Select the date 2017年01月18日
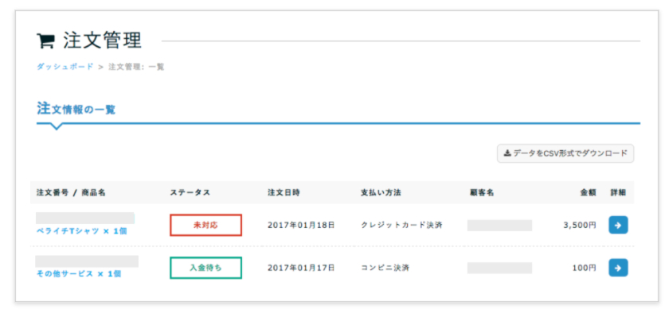Image resolution: width=665 pixels, height=309 pixels. click(301, 225)
